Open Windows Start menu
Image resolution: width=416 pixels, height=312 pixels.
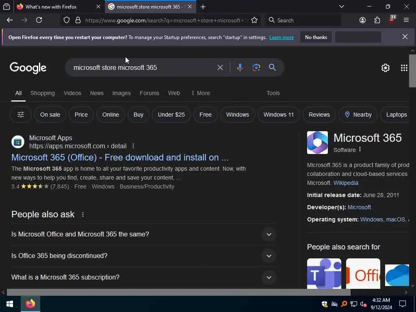click(10, 304)
